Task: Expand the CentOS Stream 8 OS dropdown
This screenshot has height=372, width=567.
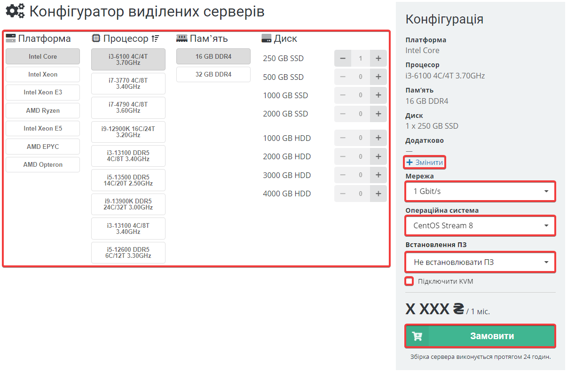Action: (x=480, y=225)
